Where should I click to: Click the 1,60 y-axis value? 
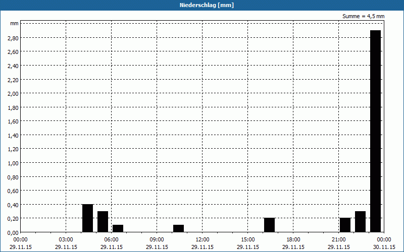pos(14,121)
